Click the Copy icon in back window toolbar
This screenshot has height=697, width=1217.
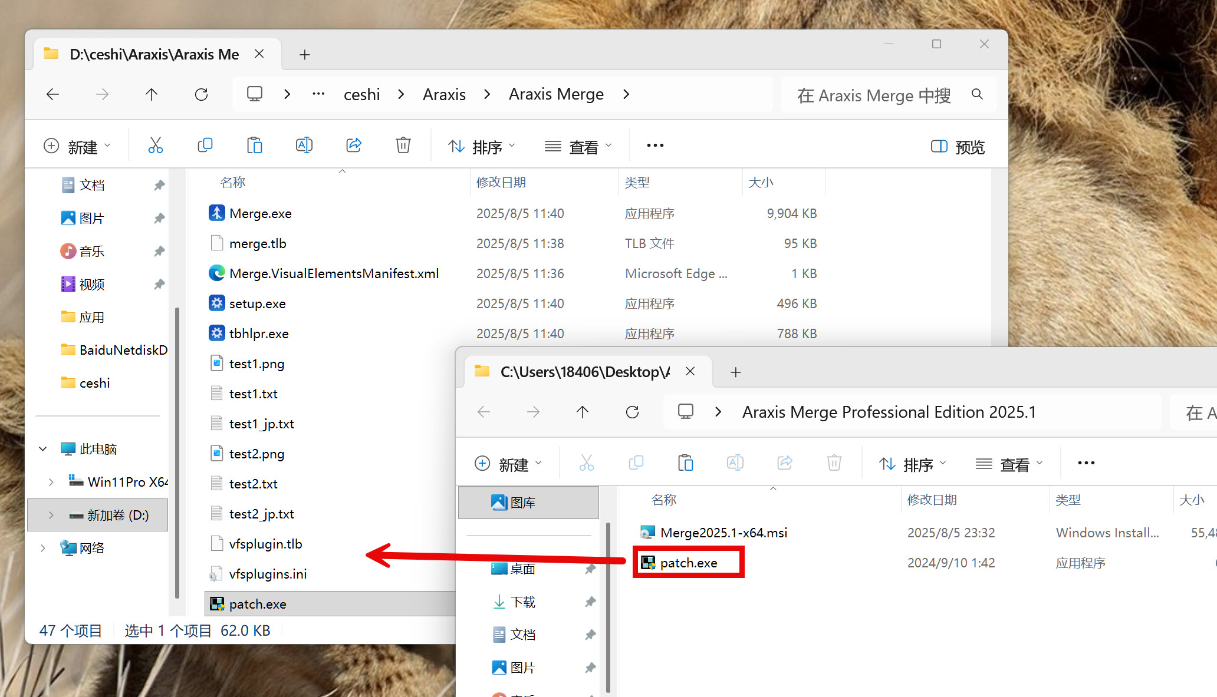click(x=205, y=146)
